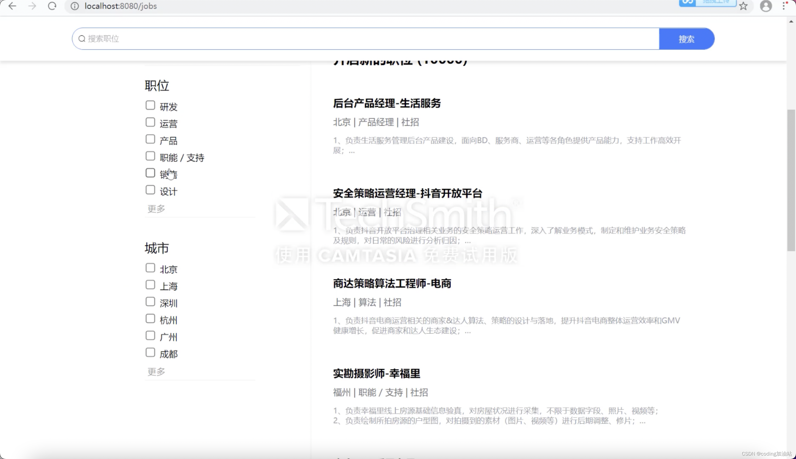This screenshot has width=796, height=459.
Task: Check the 销售 checkbox under the cursor
Action: pos(150,173)
